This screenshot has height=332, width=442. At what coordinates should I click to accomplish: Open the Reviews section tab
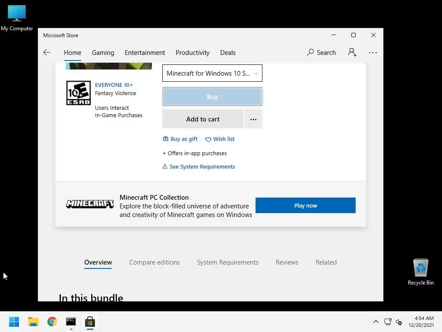point(287,262)
